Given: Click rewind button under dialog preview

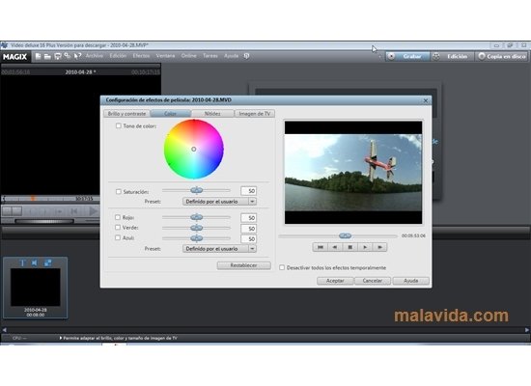Looking at the screenshot, I should [x=335, y=247].
